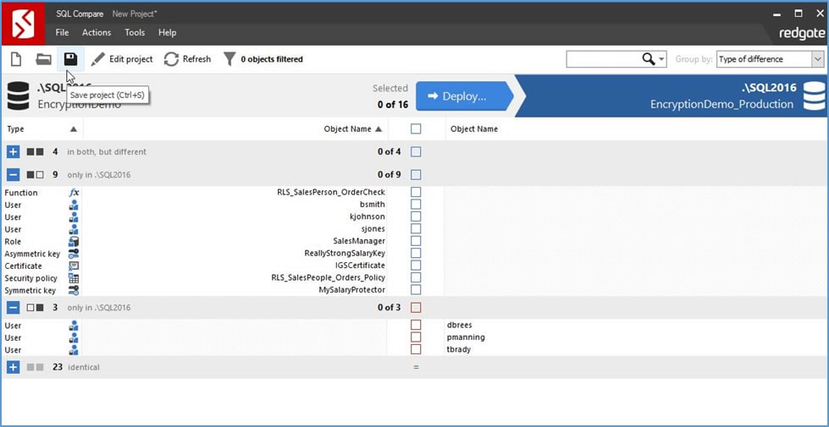Click into the search text box

click(603, 59)
